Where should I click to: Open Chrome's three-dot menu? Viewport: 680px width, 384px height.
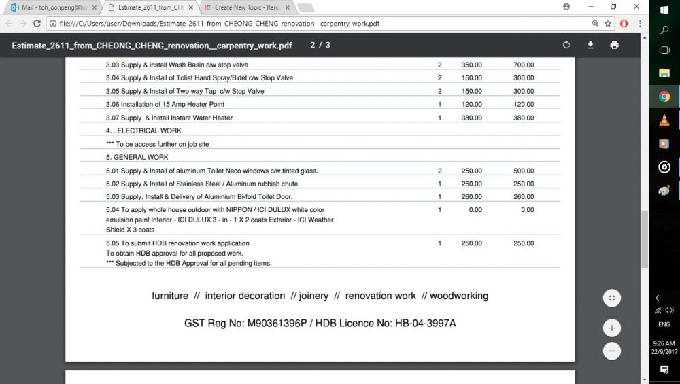(640, 23)
